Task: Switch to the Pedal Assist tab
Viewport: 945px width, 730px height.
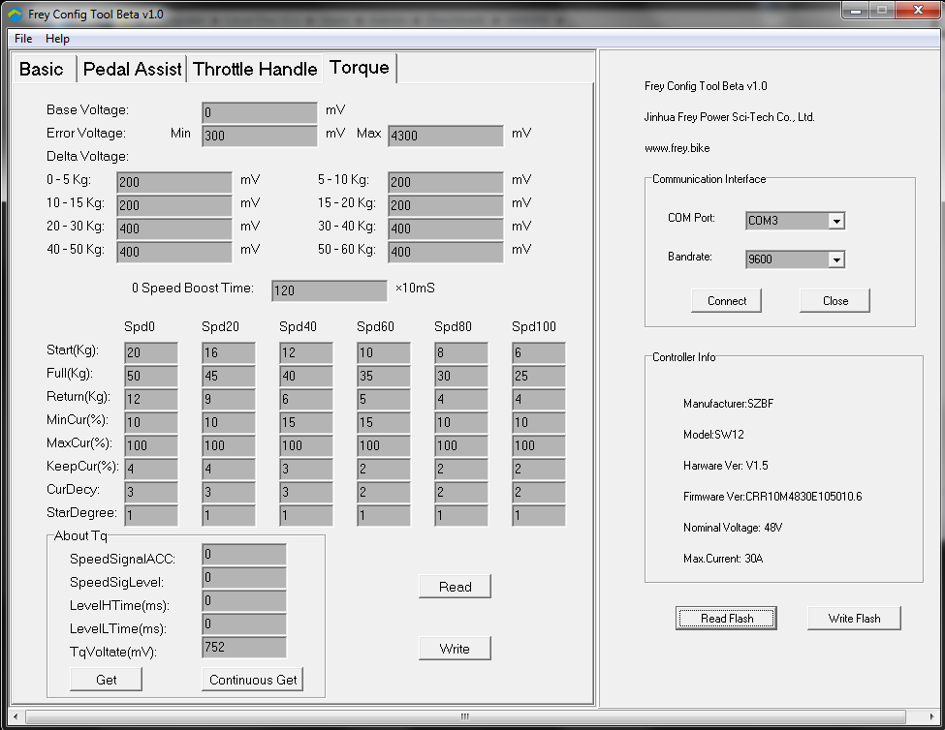Action: coord(132,68)
